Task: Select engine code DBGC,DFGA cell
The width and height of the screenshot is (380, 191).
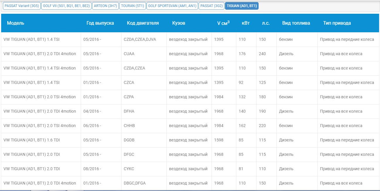Action: (134, 183)
